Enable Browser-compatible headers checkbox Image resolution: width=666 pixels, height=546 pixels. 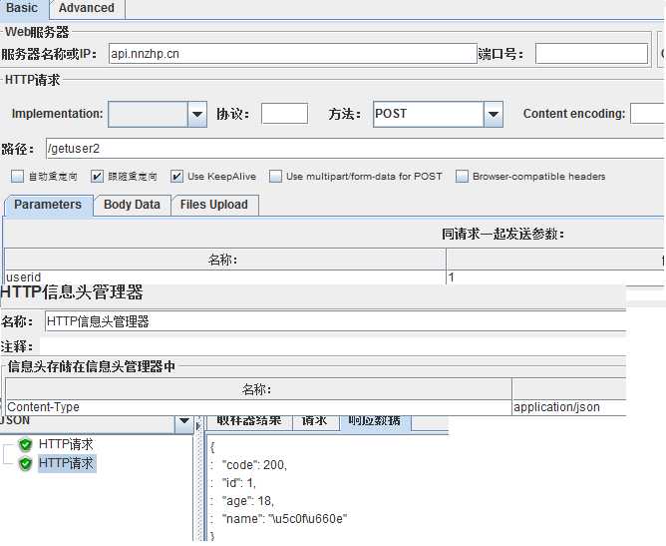click(x=462, y=176)
